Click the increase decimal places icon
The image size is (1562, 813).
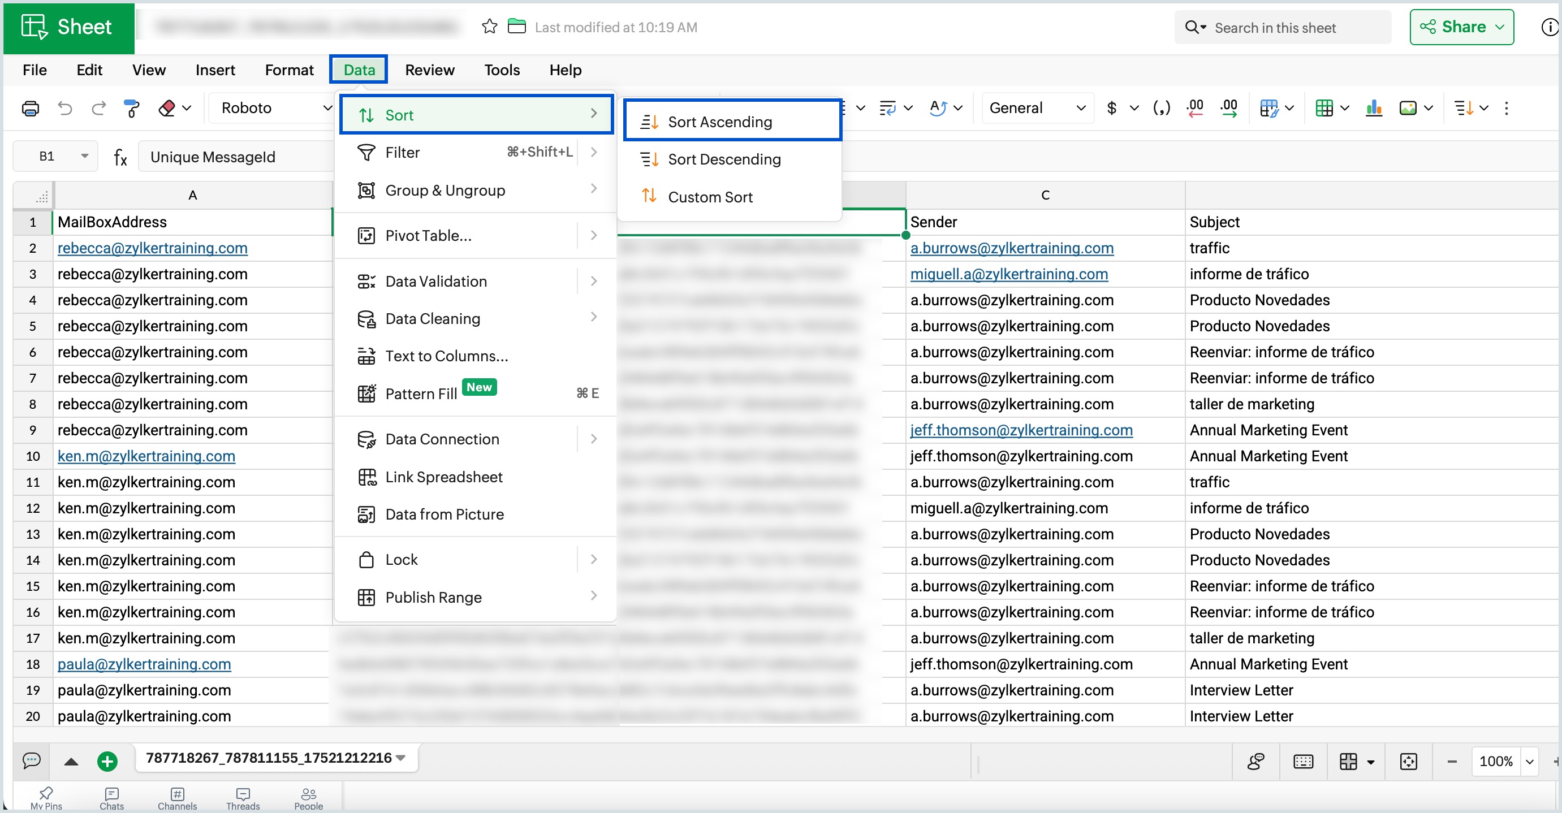pos(1229,109)
